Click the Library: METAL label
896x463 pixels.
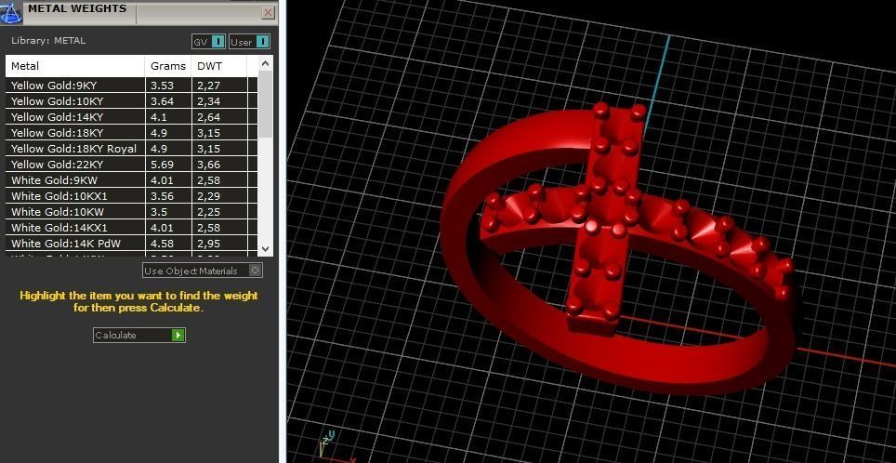coord(48,41)
